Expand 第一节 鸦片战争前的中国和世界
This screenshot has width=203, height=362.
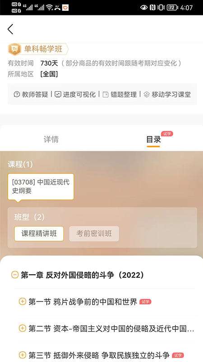(x=22, y=301)
